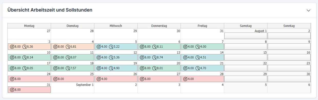Image resolution: width=318 pixels, height=100 pixels.
Task: Open the green entry for August 10
Action: pos(29,57)
